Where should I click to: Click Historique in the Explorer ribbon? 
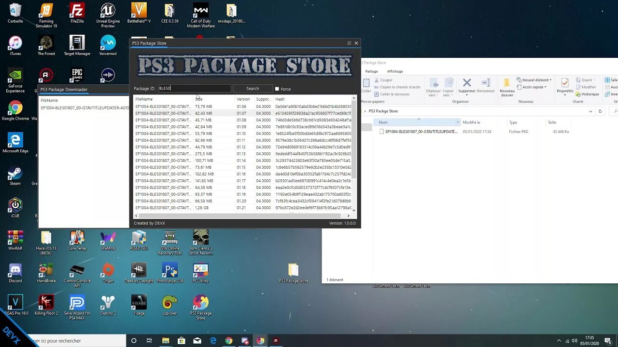point(587,94)
